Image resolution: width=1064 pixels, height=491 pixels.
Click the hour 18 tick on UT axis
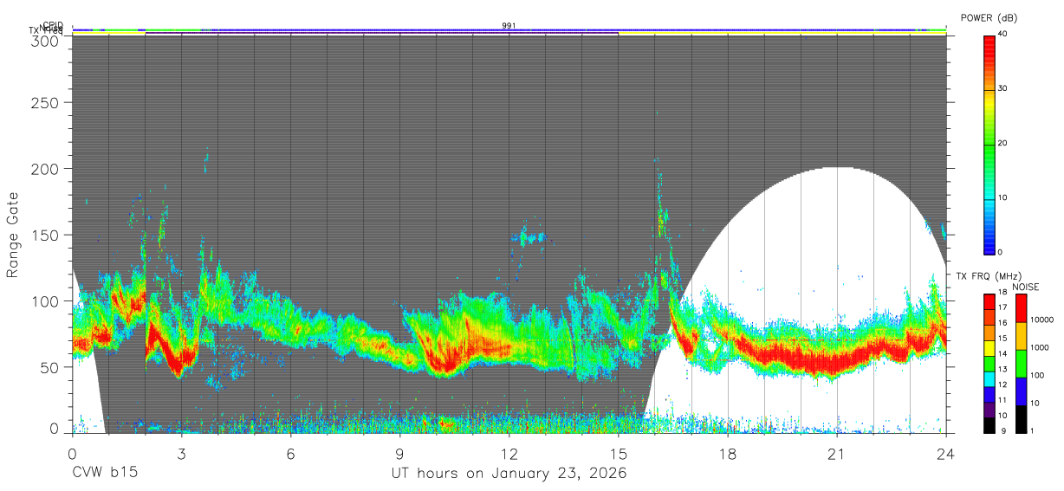coord(728,453)
